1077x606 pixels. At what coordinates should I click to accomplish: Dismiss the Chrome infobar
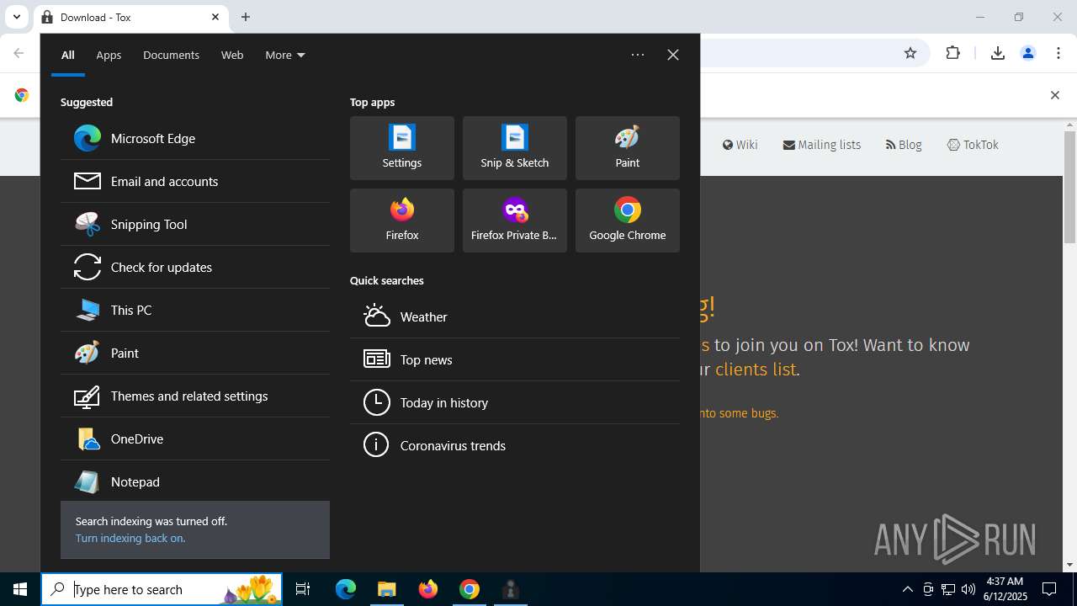click(x=1055, y=95)
